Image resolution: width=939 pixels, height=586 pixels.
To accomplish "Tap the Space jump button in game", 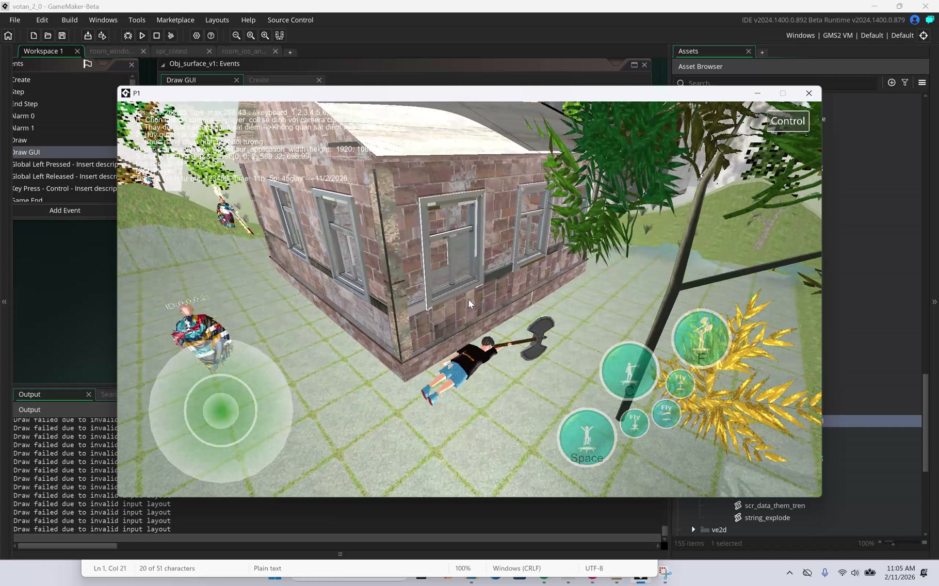I will coord(587,438).
